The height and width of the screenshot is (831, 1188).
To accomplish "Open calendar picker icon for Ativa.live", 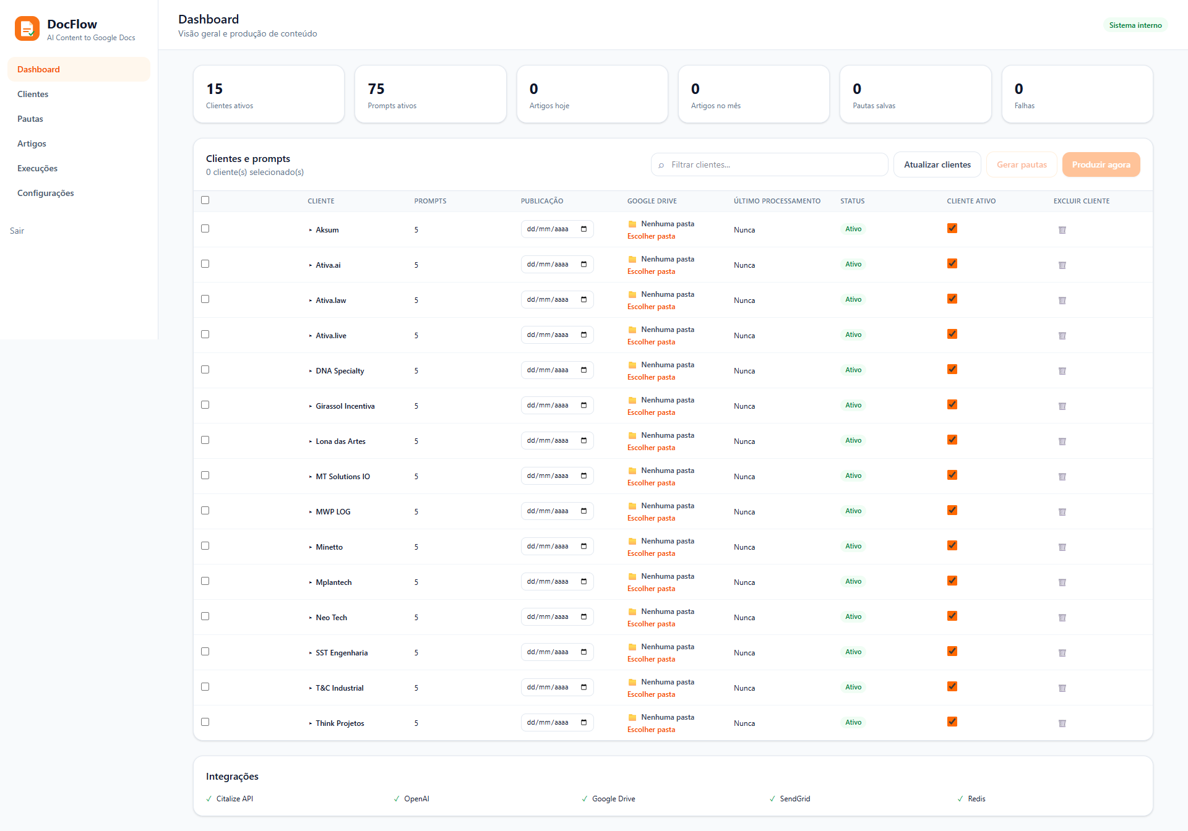I will 583,335.
